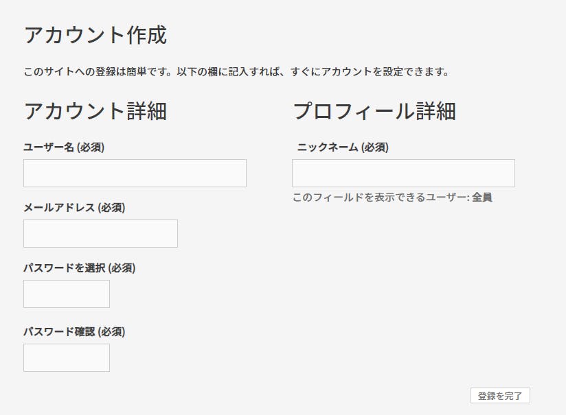566x415 pixels.
Task: Click into the パスワード確認 field
Action: click(x=67, y=357)
